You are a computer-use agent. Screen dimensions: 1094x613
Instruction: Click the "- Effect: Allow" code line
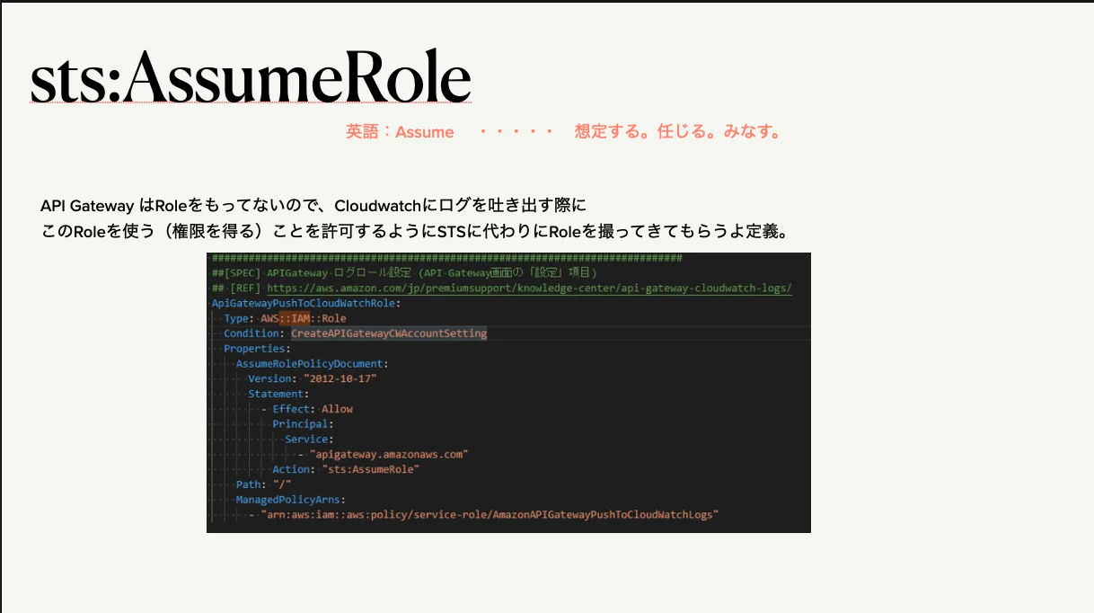pyautogui.click(x=307, y=409)
